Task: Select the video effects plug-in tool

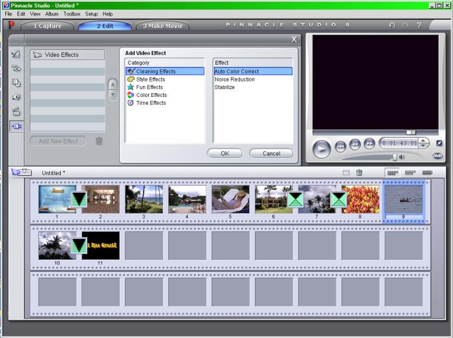Action: point(17,126)
